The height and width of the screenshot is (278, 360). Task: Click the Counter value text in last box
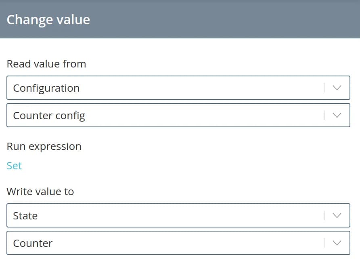coord(33,243)
